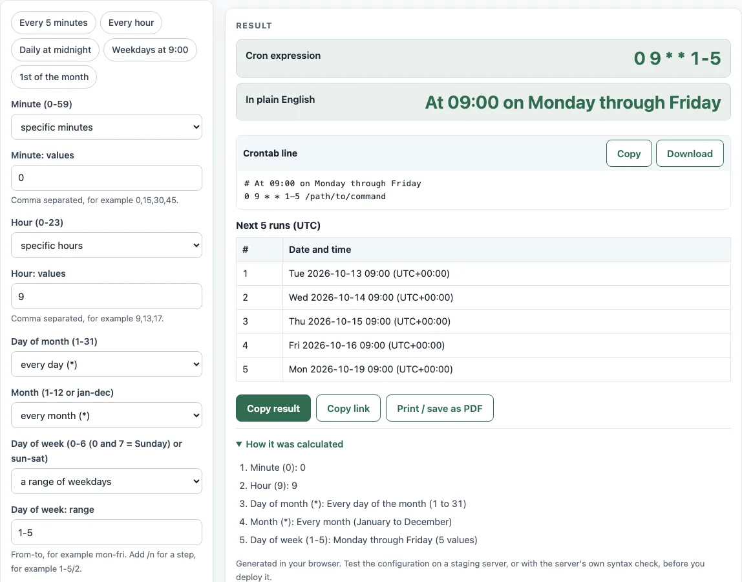Focus the Minute values input field
This screenshot has width=742, height=582.
pyautogui.click(x=107, y=178)
